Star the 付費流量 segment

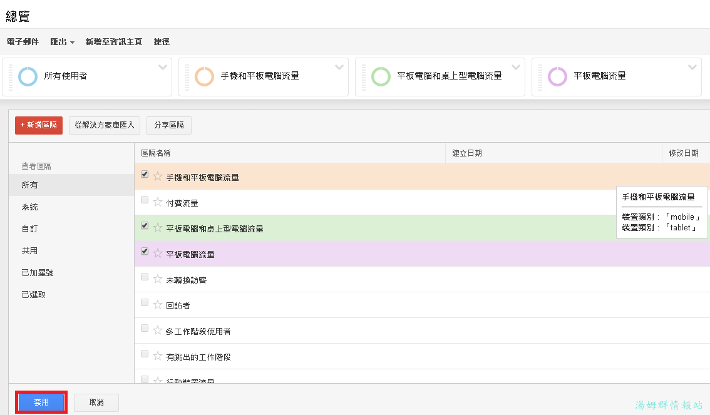point(158,202)
